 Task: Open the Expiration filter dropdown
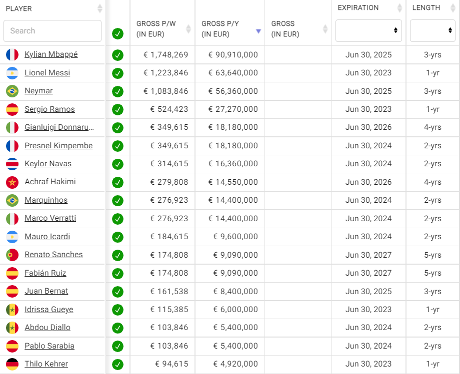click(368, 30)
